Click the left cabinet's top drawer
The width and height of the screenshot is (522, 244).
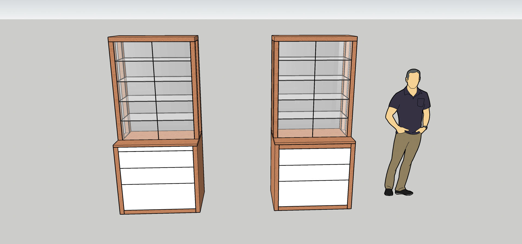[x=156, y=159]
